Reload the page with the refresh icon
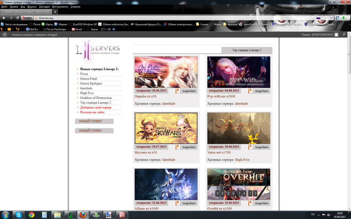The height and width of the screenshot is (219, 351). pos(331,18)
